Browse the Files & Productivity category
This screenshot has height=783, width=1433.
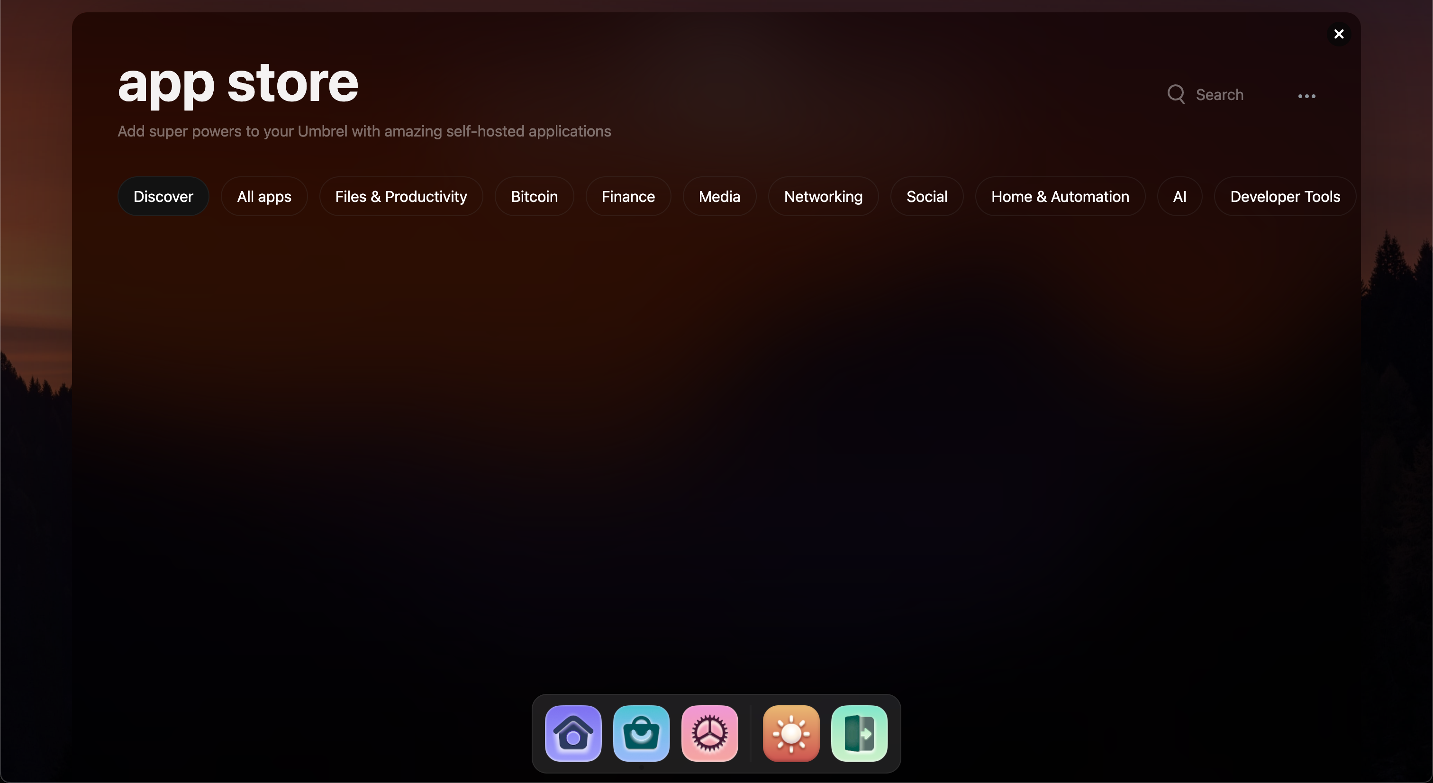pyautogui.click(x=401, y=196)
